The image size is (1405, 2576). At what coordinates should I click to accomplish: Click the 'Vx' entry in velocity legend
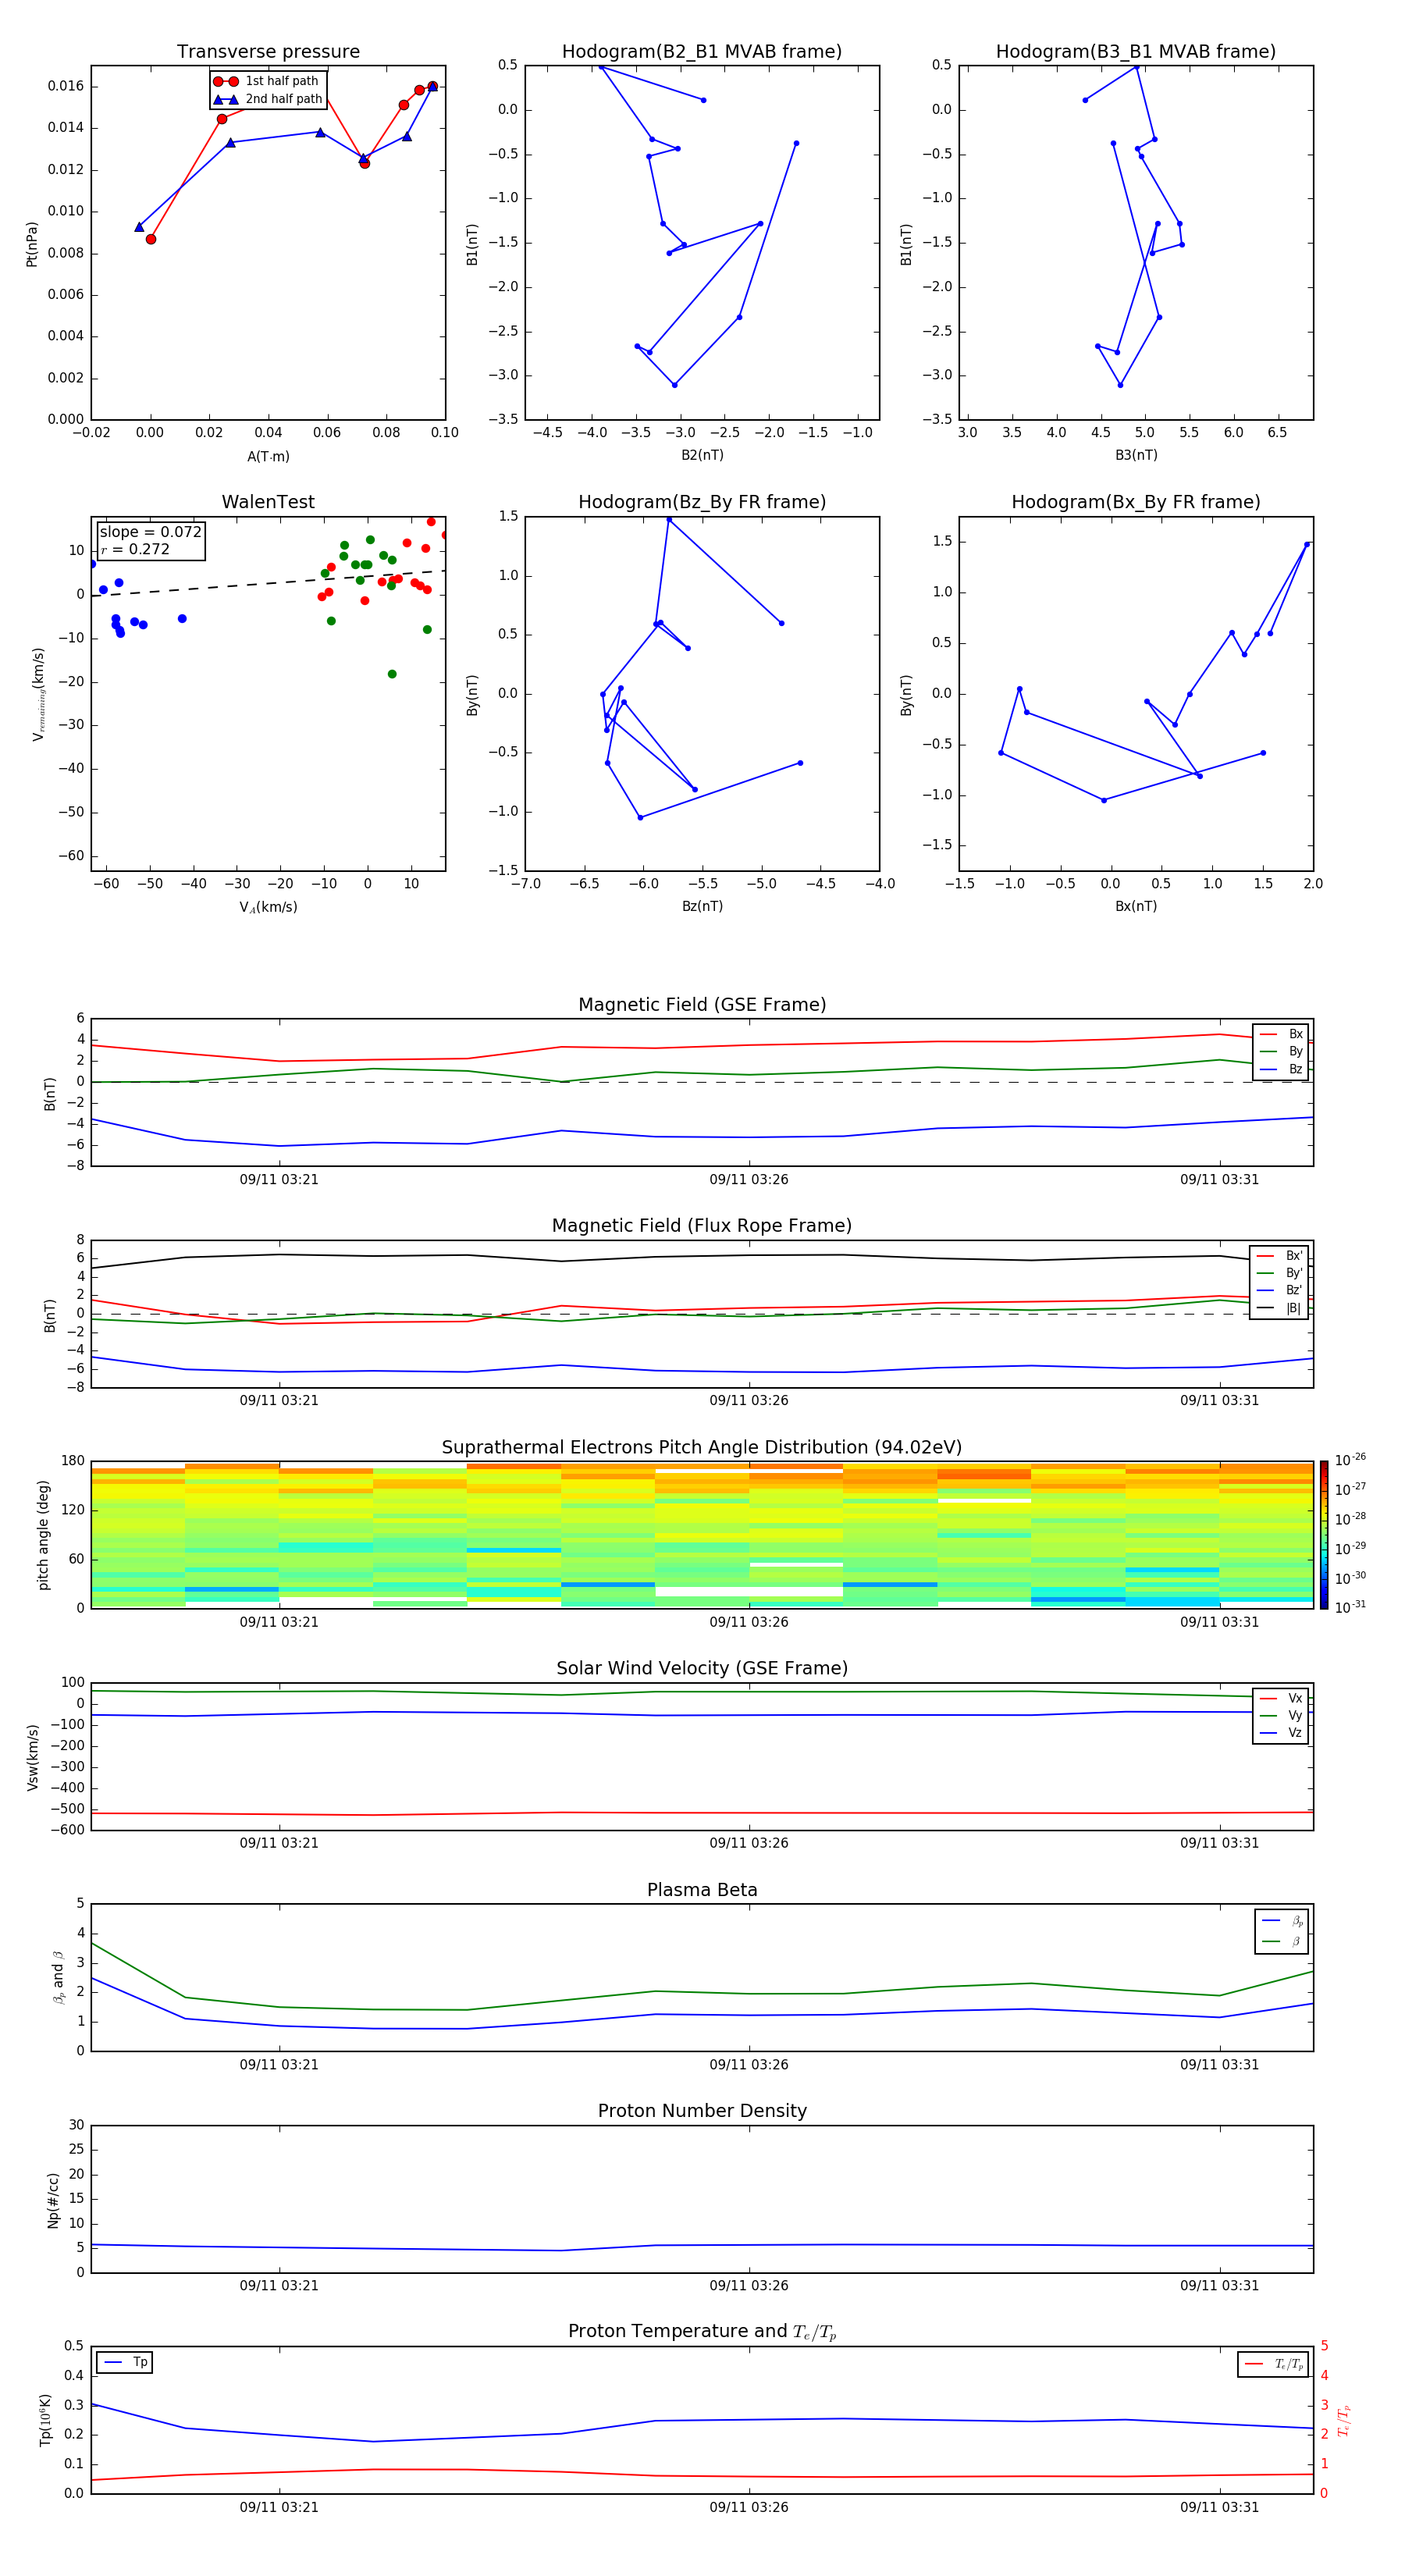point(1281,1698)
